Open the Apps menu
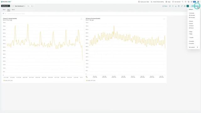The width and height of the screenshot is (201, 113). coord(168,2)
